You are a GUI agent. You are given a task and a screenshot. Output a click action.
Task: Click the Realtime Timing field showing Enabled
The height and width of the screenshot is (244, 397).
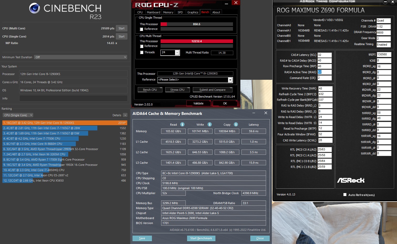(x=384, y=45)
